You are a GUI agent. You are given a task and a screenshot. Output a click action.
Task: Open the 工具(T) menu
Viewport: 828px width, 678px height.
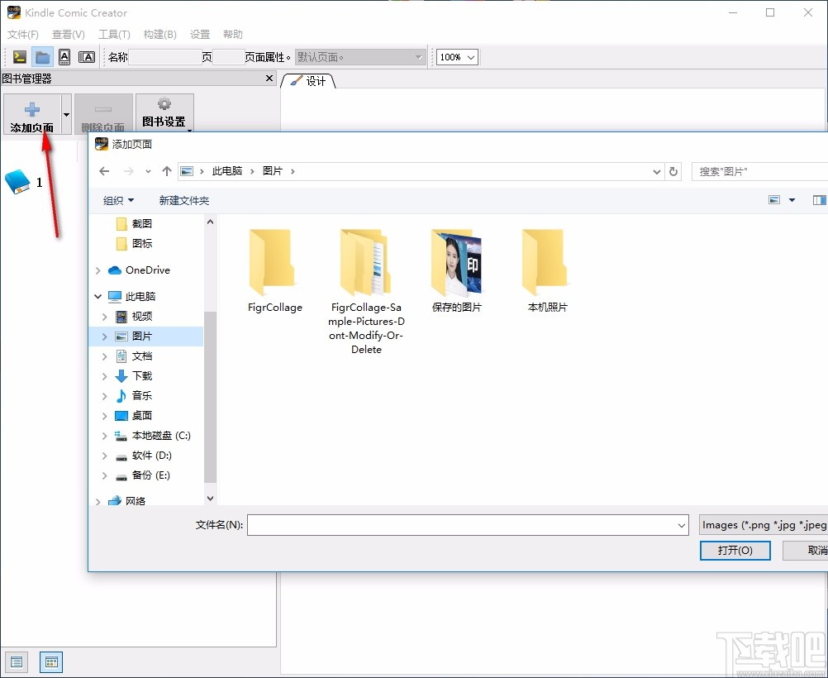pyautogui.click(x=114, y=35)
